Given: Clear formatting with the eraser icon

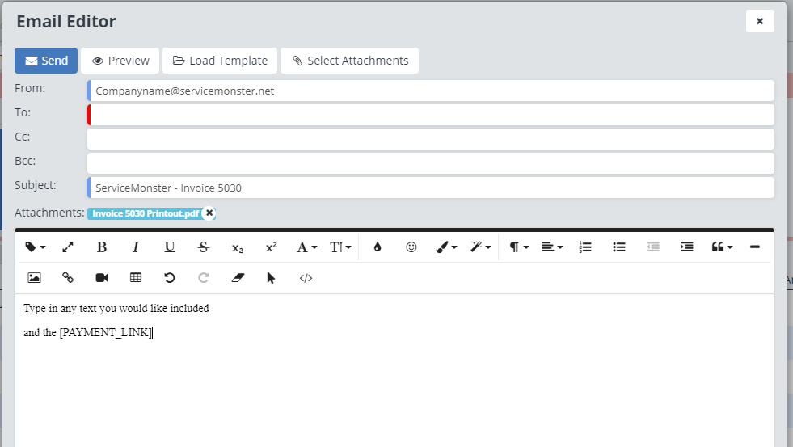Looking at the screenshot, I should point(237,277).
